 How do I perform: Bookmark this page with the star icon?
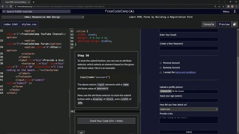pos(223,7)
